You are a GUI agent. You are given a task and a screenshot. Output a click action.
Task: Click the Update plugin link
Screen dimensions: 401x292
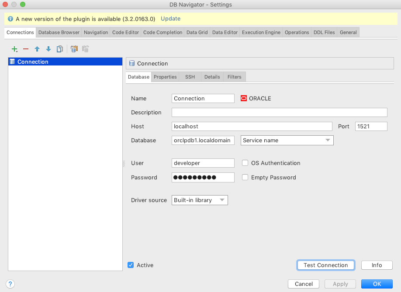(170, 19)
